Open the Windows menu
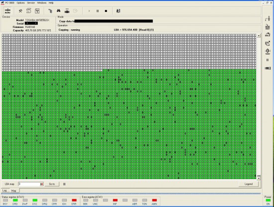This screenshot has width=274, height=207. pyautogui.click(x=42, y=3)
